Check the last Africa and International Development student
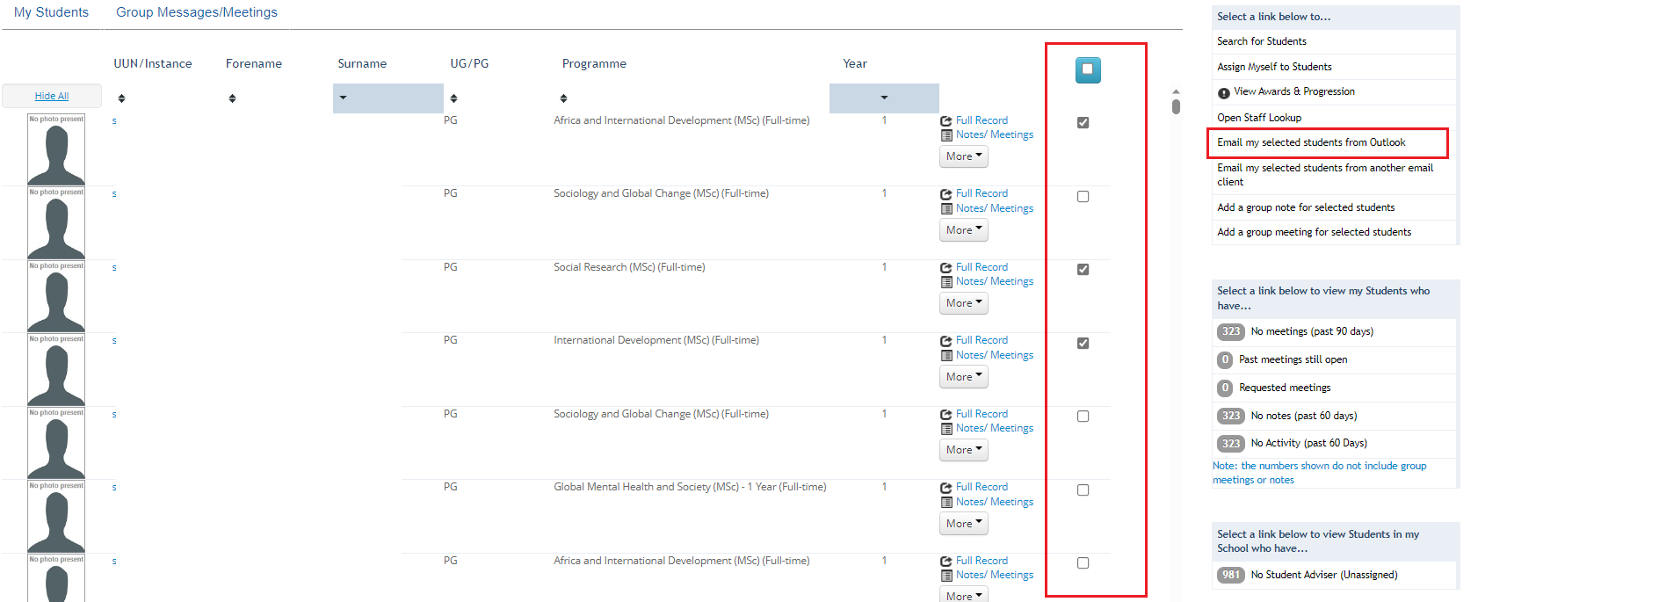The image size is (1659, 602). tap(1083, 563)
